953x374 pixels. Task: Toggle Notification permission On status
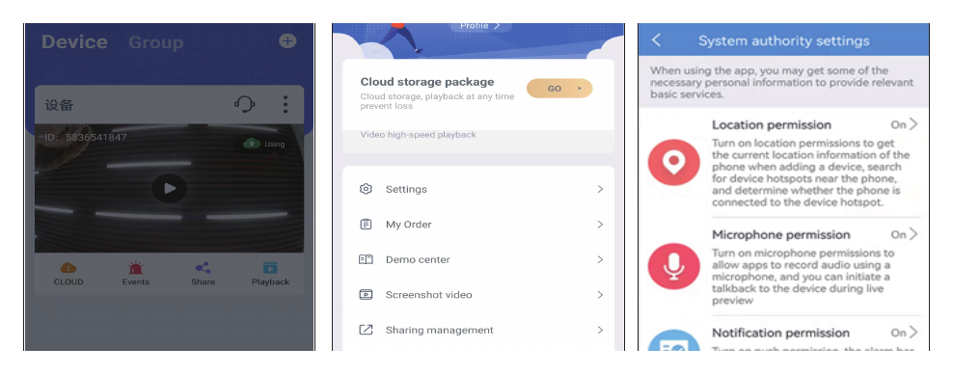click(905, 333)
